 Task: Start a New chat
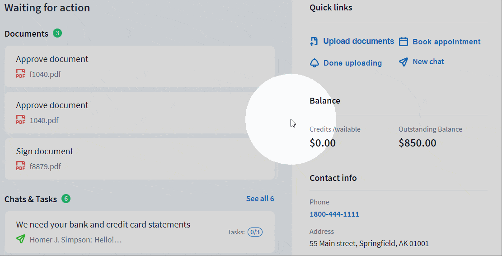tap(428, 62)
